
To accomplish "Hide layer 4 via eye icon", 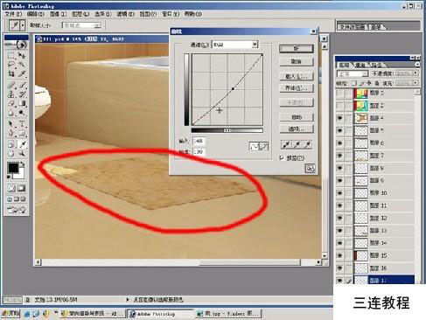I will (x=339, y=118).
